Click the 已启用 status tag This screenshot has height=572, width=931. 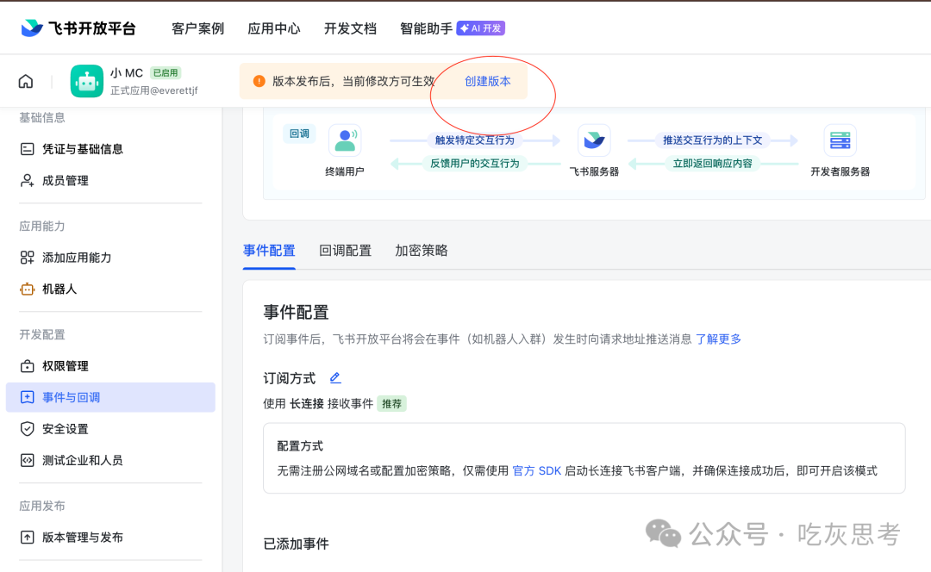pyautogui.click(x=165, y=73)
